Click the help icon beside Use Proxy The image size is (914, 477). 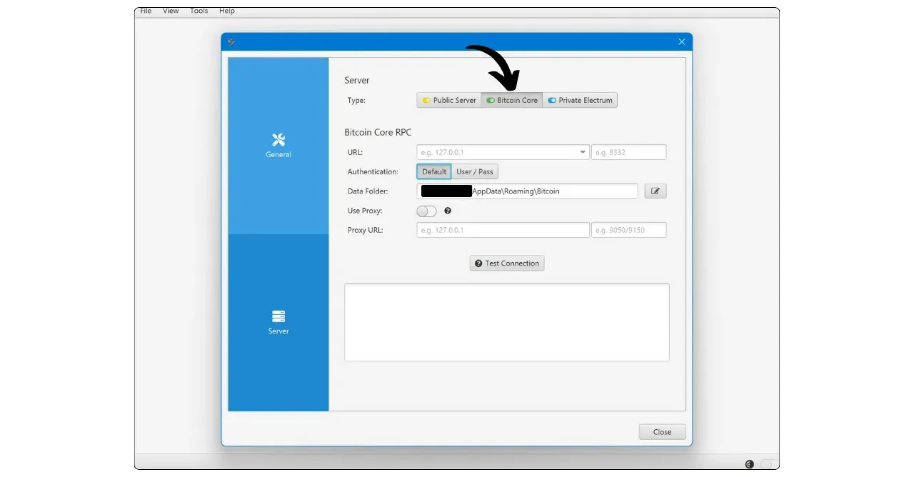[x=448, y=211]
